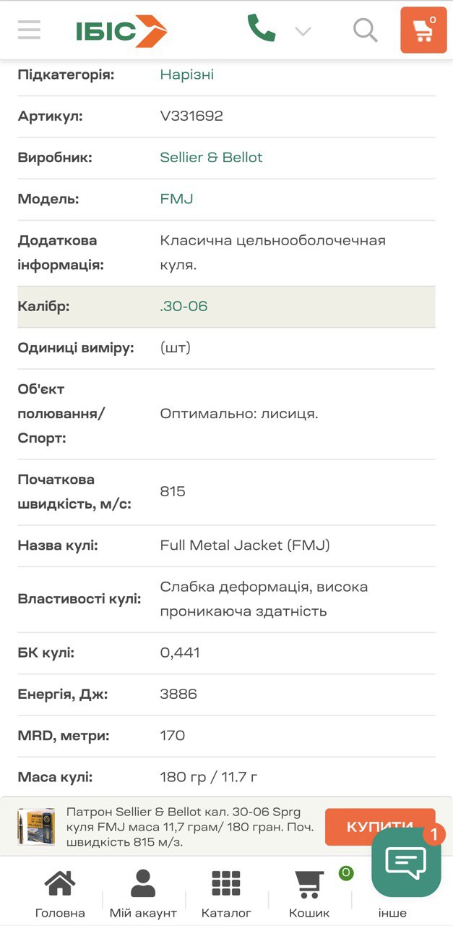Click the Калібр row label

pos(44,307)
